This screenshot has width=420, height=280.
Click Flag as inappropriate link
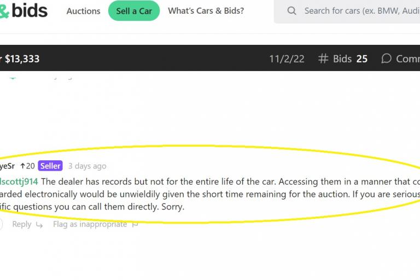pos(90,224)
